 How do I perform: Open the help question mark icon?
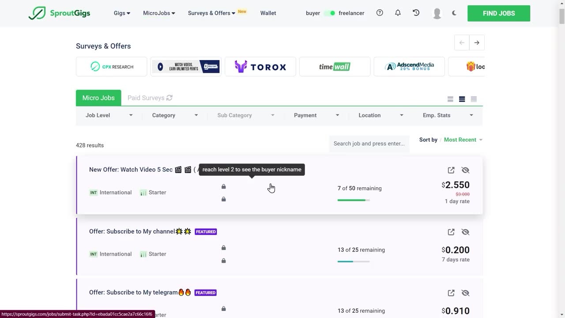tap(380, 13)
